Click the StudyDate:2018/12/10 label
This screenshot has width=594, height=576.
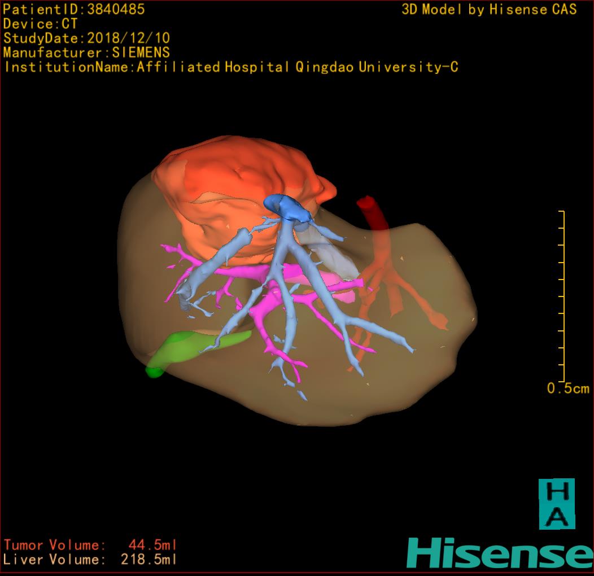pyautogui.click(x=86, y=38)
